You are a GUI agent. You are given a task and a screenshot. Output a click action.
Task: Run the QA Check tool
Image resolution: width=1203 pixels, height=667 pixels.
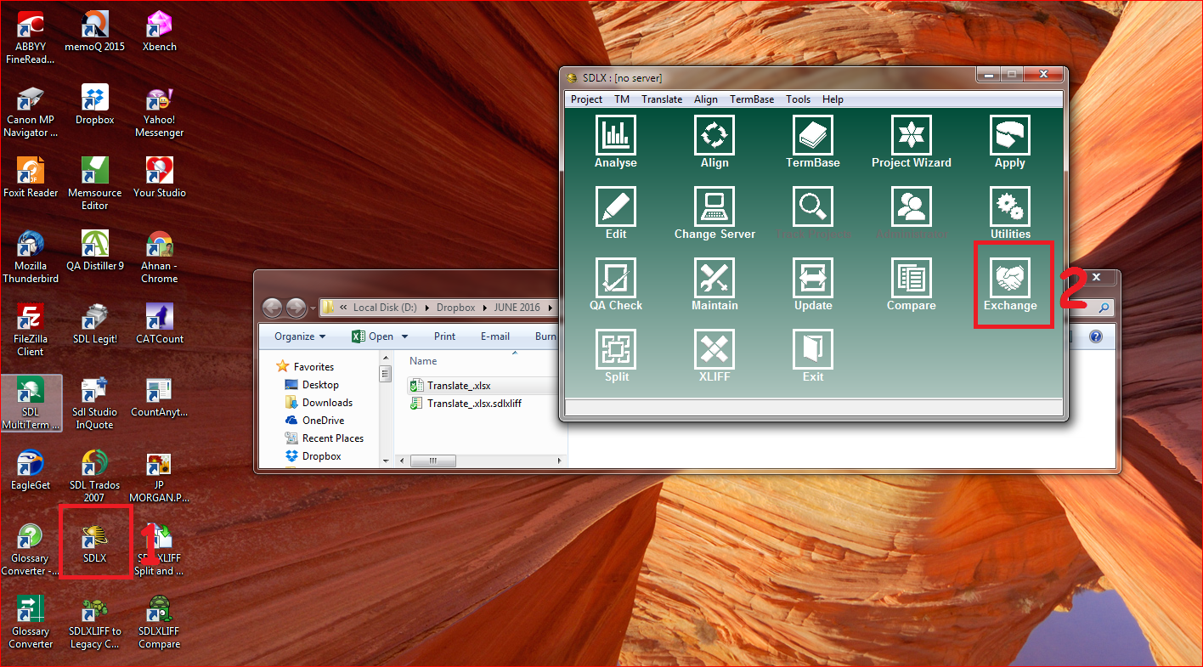tap(616, 285)
